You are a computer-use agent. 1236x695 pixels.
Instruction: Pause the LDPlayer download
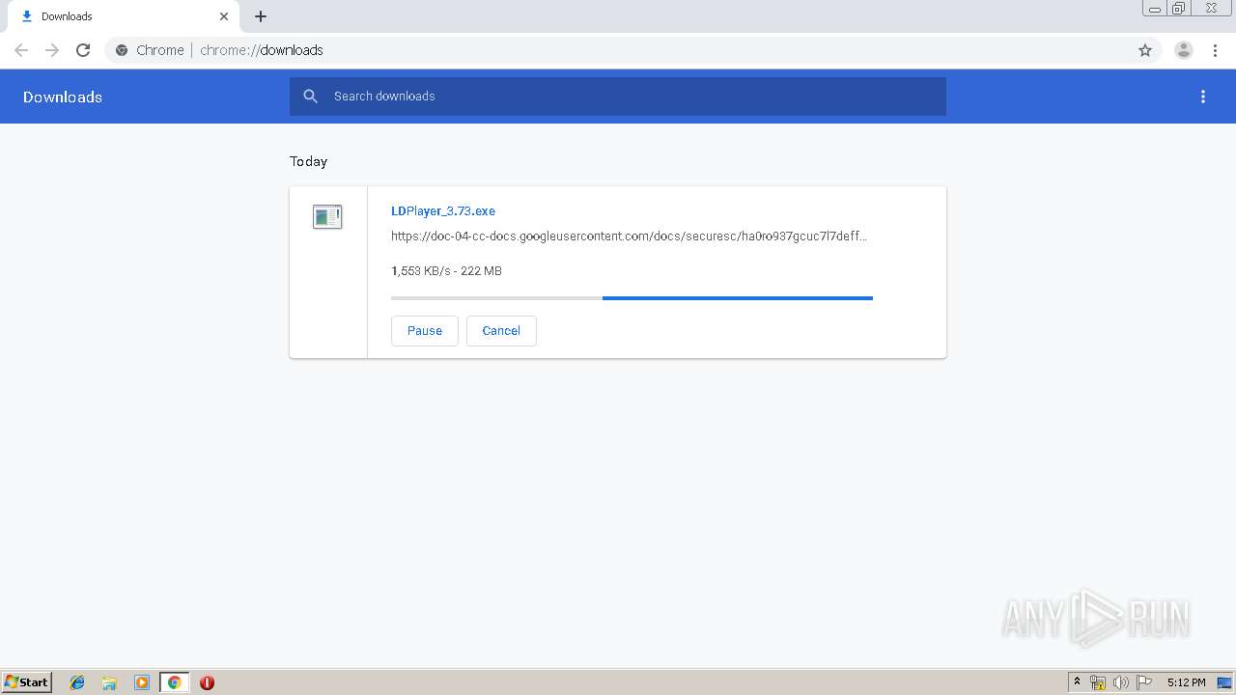425,330
